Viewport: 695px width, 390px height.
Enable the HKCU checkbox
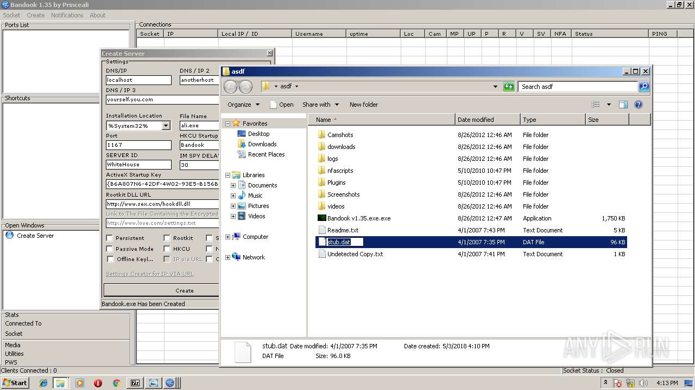pyautogui.click(x=167, y=249)
